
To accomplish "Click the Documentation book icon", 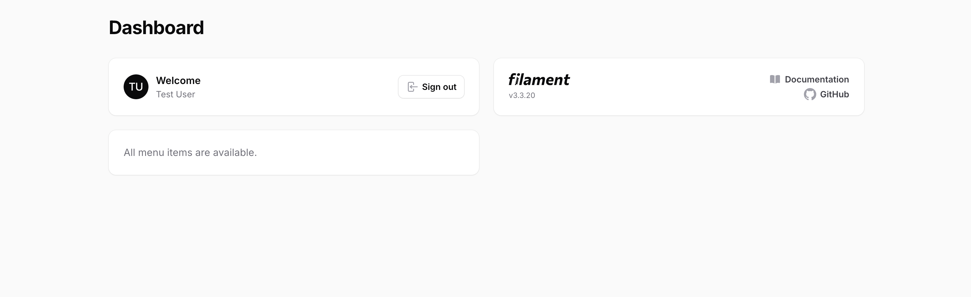I will (775, 79).
